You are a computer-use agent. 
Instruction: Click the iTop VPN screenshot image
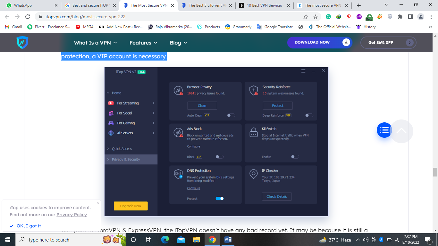(216, 142)
